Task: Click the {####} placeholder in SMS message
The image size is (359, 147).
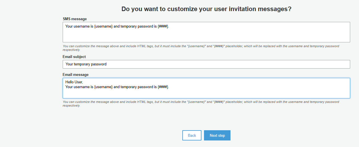Action: click(163, 26)
